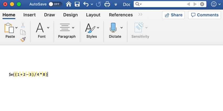Toggle the AutoSave switch
Screen dimensions: 223x111
click(55, 4)
